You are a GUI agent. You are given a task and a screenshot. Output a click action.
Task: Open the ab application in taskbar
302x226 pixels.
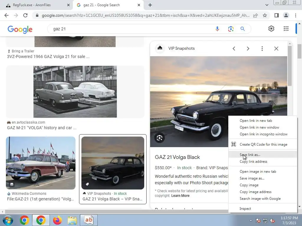[x=88, y=220]
